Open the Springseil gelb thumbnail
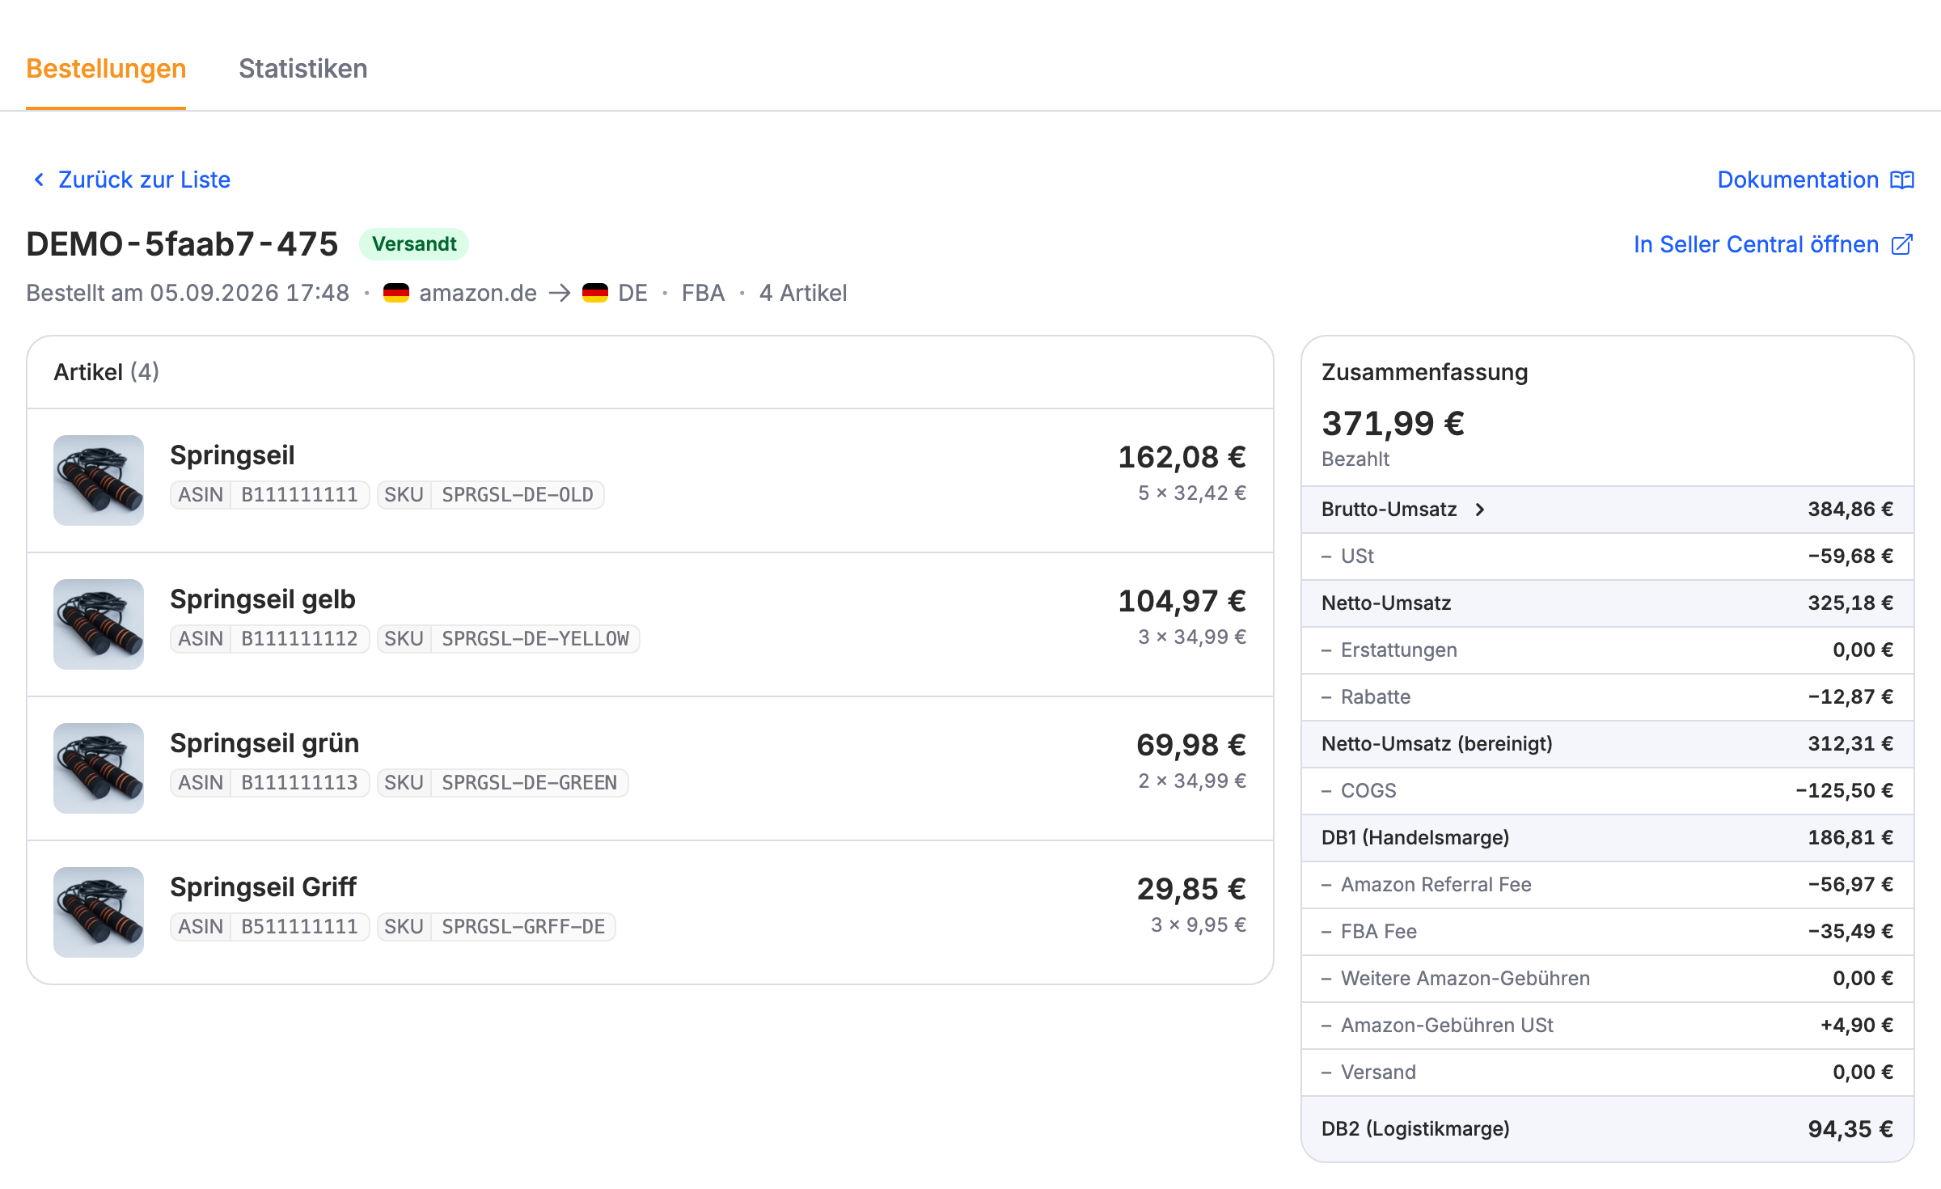 99,624
